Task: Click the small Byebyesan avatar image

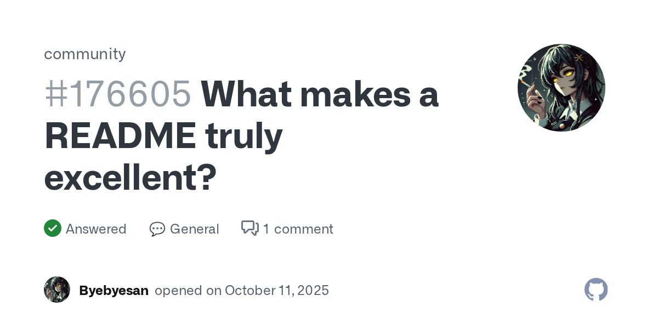Action: click(x=57, y=290)
